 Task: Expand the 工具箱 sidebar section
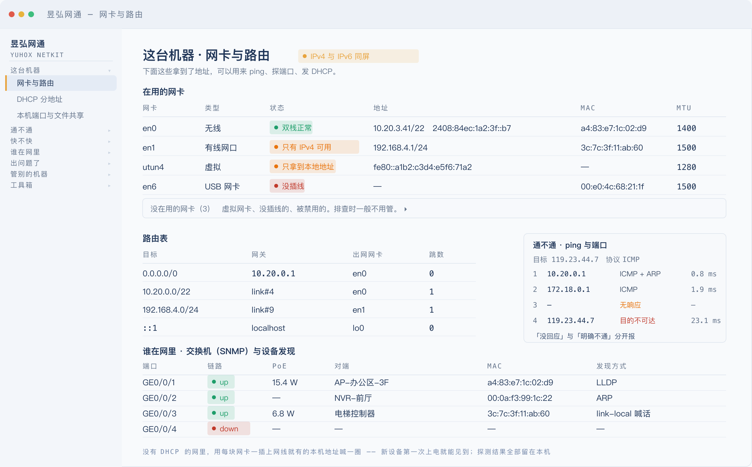point(61,185)
